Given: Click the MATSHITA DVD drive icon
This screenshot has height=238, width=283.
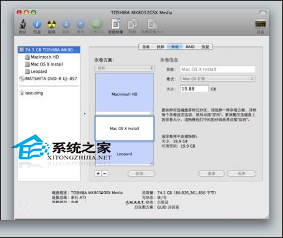Looking at the screenshot, I should 22,79.
